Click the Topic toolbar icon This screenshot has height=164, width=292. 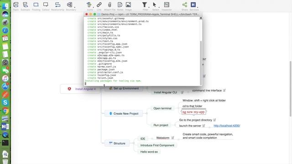tap(16, 5)
